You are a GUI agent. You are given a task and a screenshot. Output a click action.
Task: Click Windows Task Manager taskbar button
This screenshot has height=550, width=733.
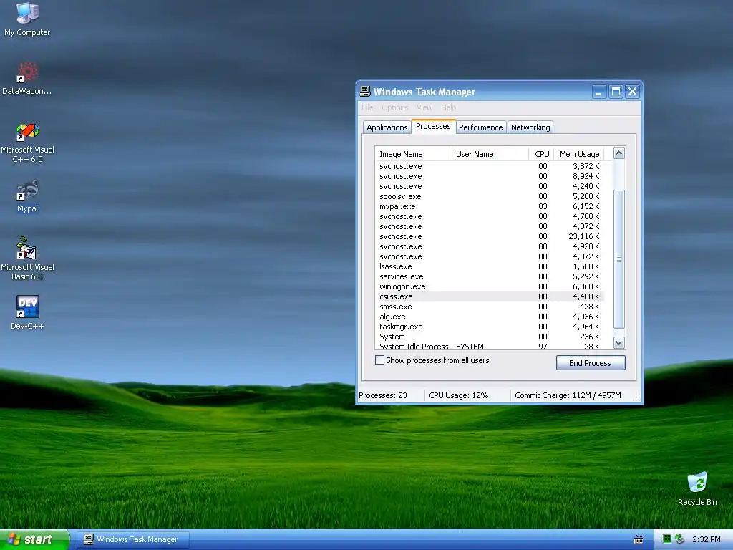[x=134, y=539]
